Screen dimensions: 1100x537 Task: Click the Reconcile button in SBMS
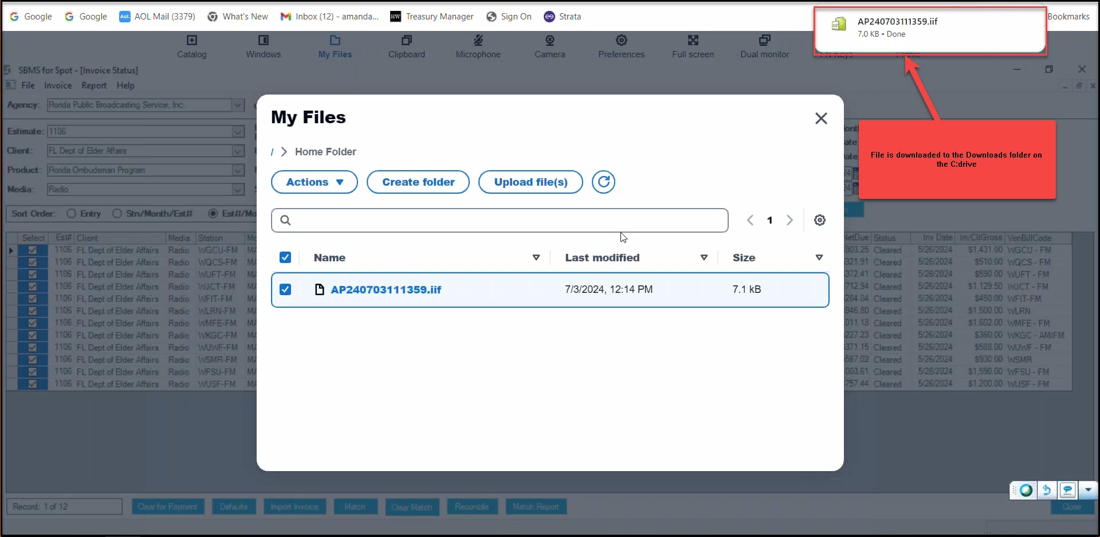coord(472,507)
